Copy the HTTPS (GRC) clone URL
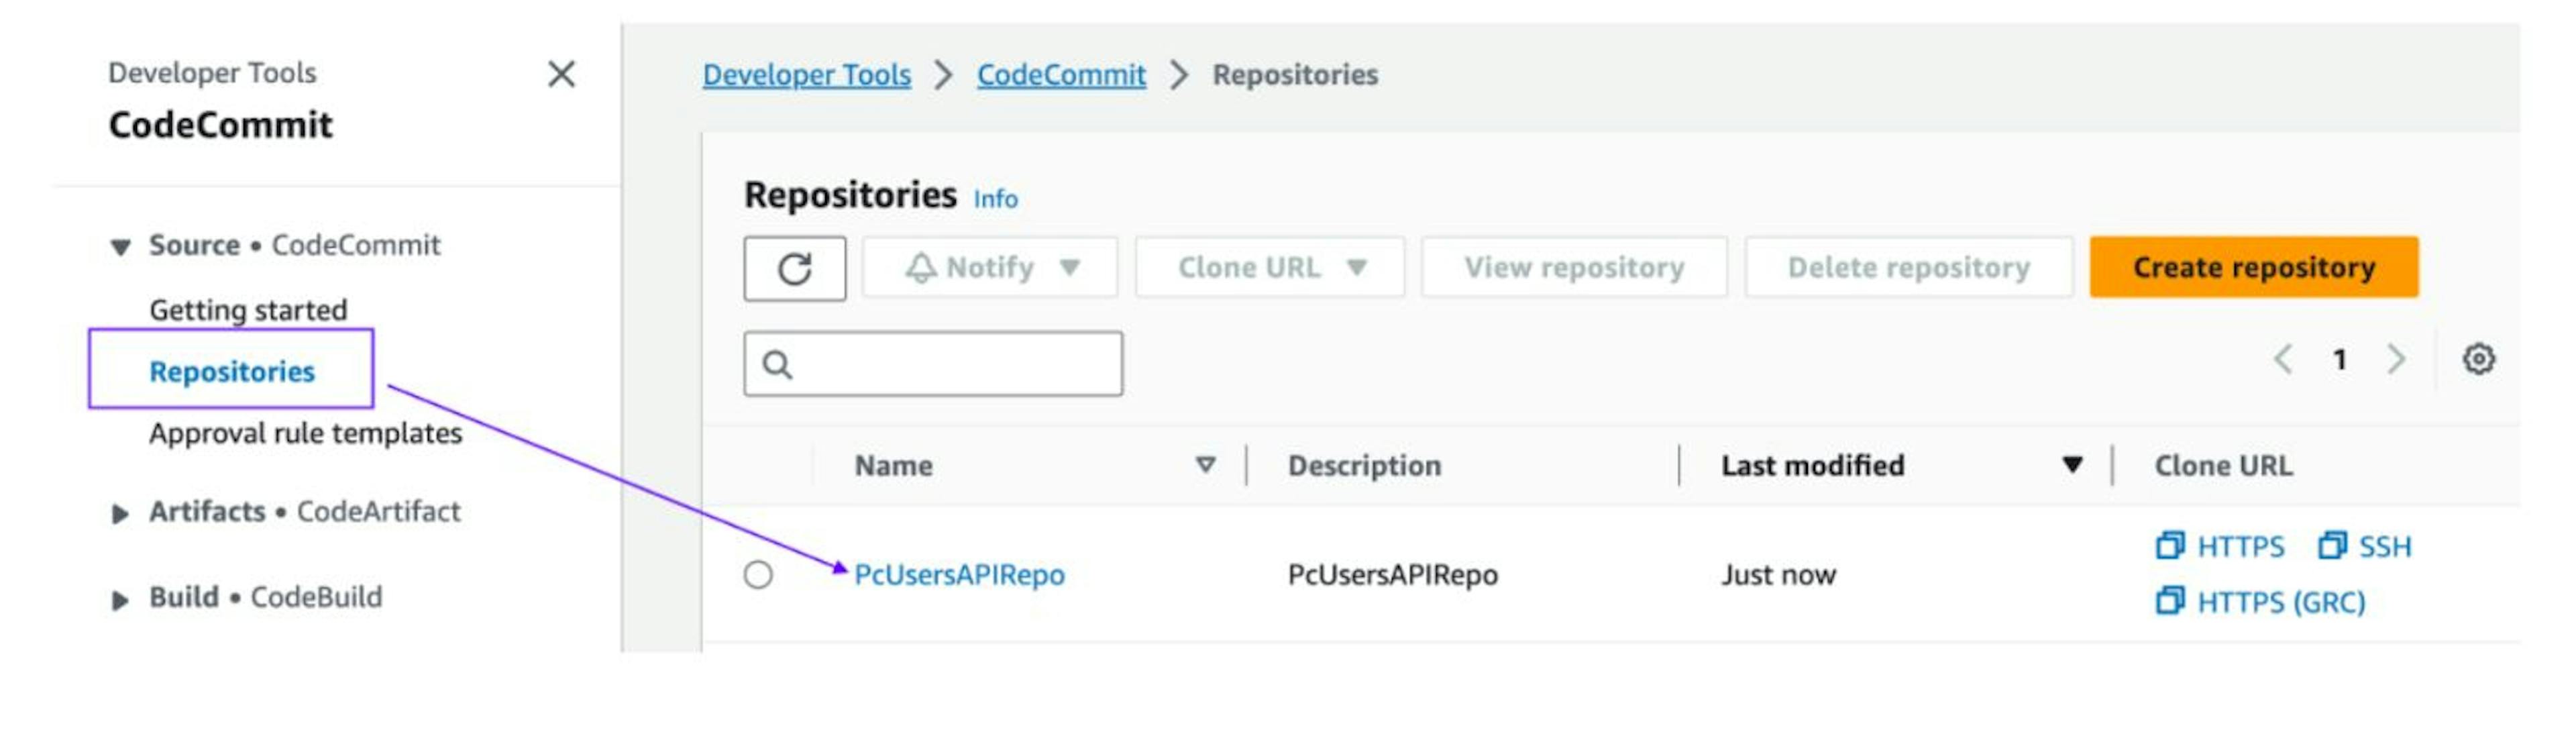This screenshot has width=2576, height=736. click(2260, 602)
